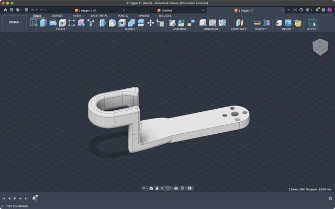The width and height of the screenshot is (335, 209).
Task: Show the Data Panel grid icon
Action: [x=12, y=10]
